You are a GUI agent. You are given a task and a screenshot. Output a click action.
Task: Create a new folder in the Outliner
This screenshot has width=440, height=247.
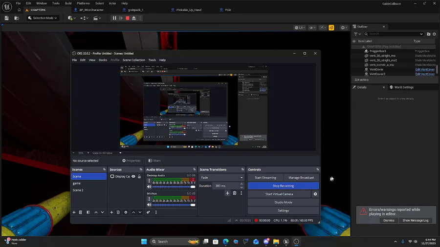pos(428,34)
